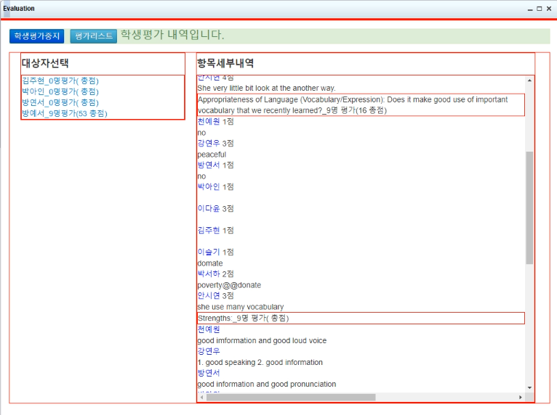Screen dimensions: 557x415
Task: Click the vertical scrollbar thumb
Action: 529,207
